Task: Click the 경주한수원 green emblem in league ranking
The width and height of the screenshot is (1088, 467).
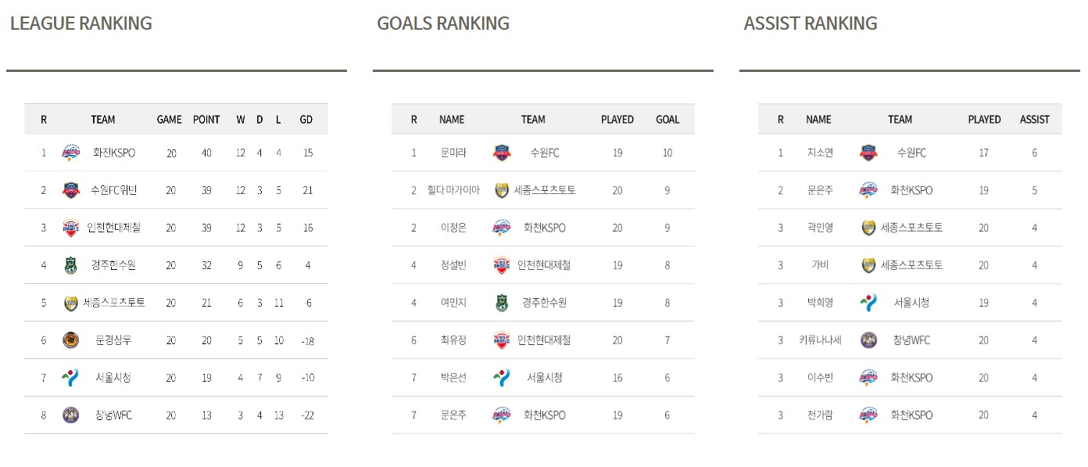Action: tap(71, 265)
